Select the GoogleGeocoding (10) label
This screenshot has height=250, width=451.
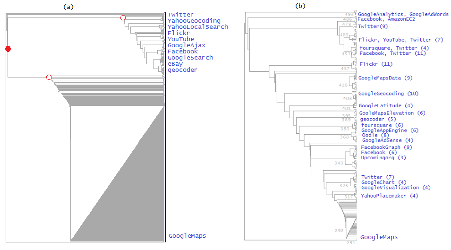point(388,94)
